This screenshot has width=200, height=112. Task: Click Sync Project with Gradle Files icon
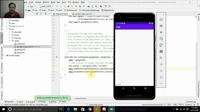click(88, 6)
